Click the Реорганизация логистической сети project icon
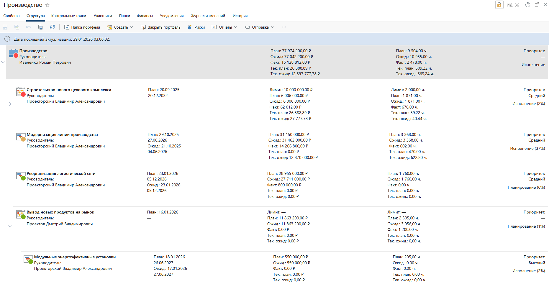The image size is (549, 289). [x=21, y=176]
